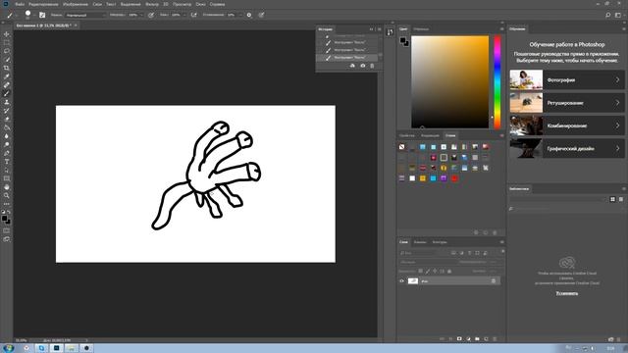Open the brush blending mode dropdown
Screen dimensions: 628x353
pyautogui.click(x=85, y=15)
